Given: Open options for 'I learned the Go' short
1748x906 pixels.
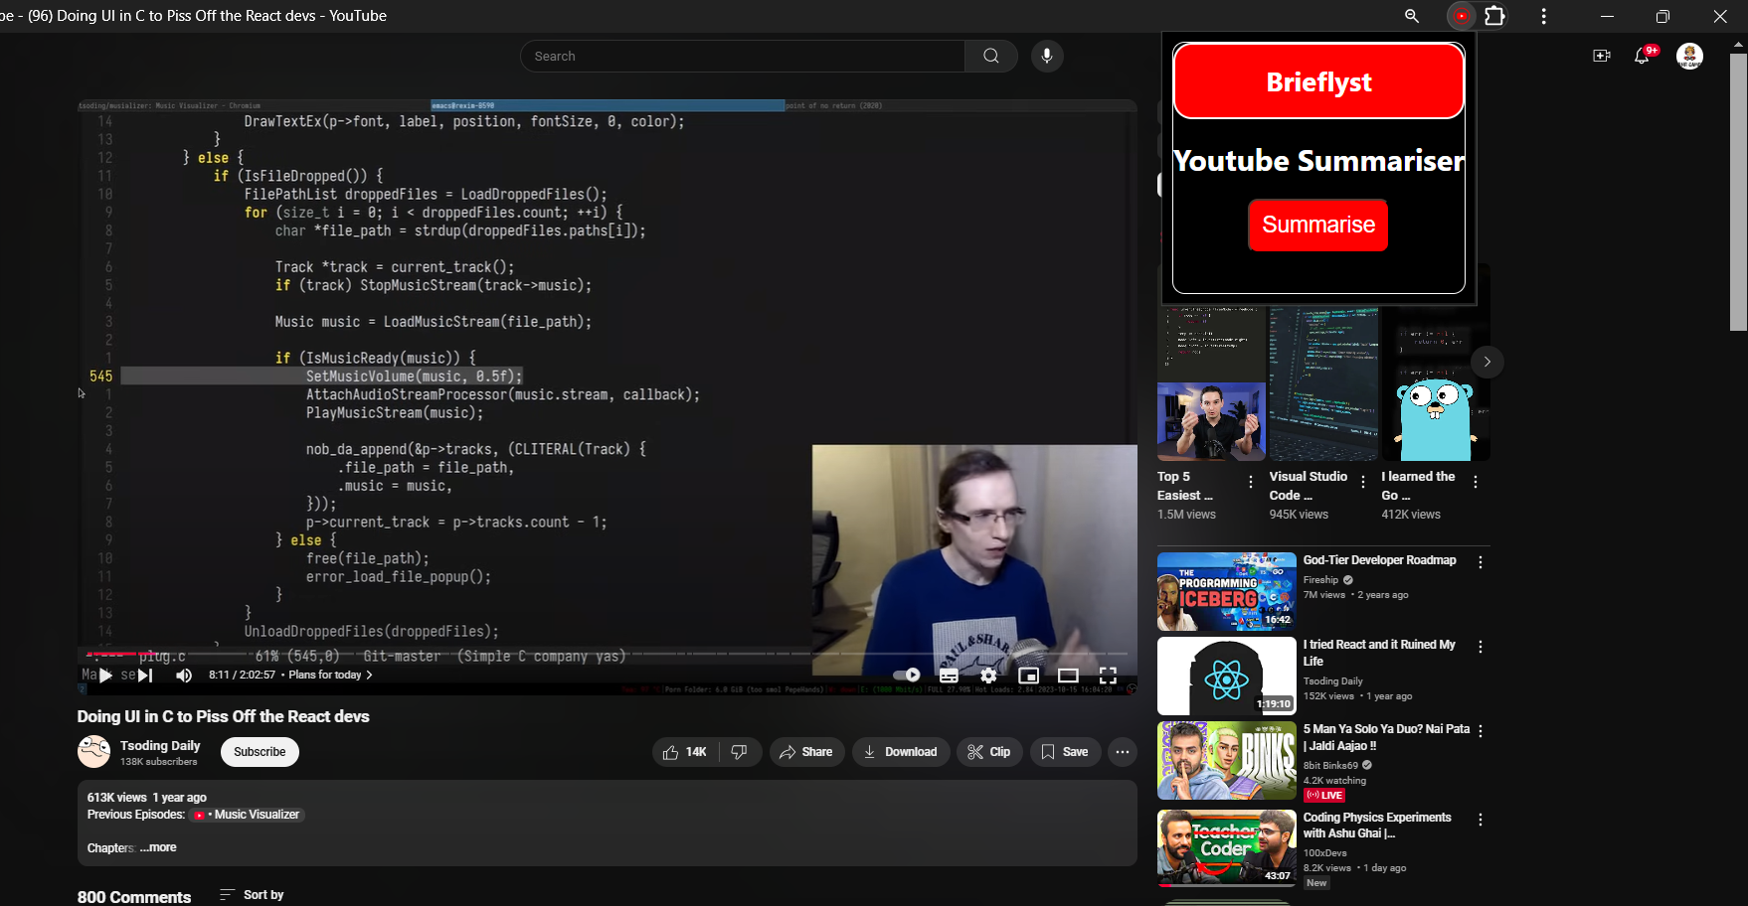Looking at the screenshot, I should coord(1475,482).
